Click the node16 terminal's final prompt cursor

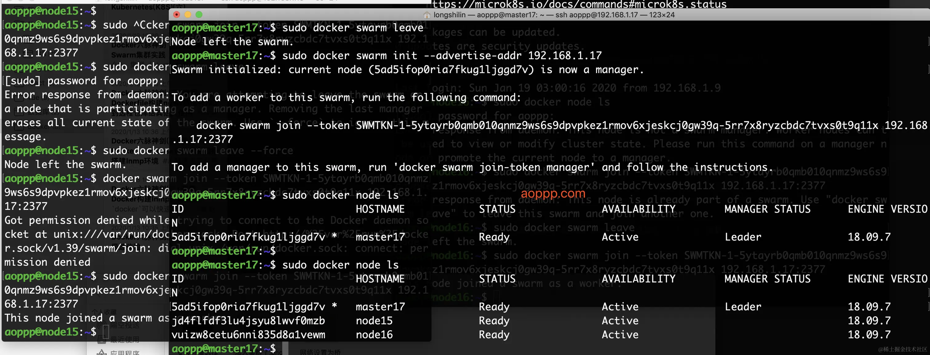coord(496,297)
